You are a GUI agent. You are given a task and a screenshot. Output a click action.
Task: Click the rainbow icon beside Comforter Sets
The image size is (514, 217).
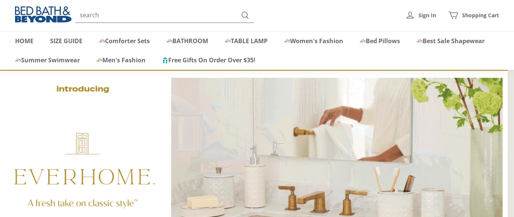[x=102, y=41]
